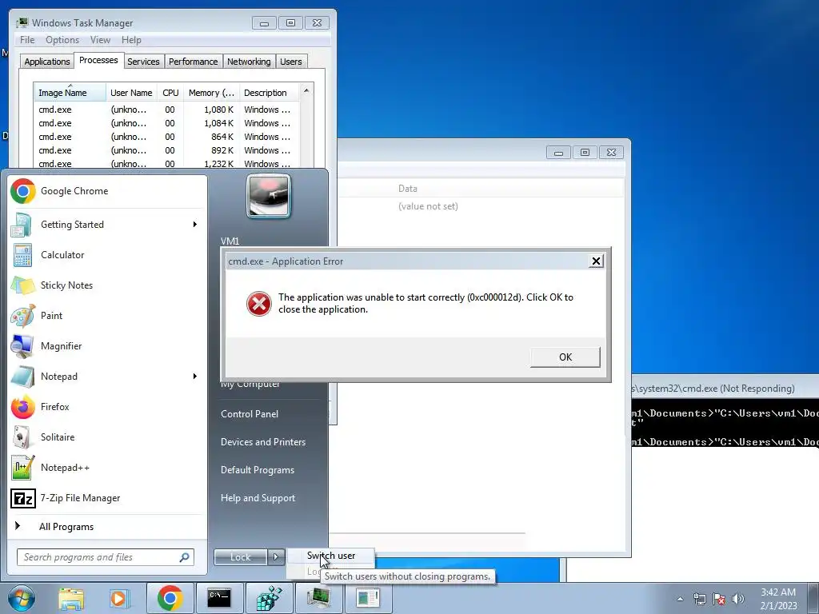This screenshot has height=614, width=819.
Task: Switch to Command Prompt on taskbar
Action: [219, 598]
